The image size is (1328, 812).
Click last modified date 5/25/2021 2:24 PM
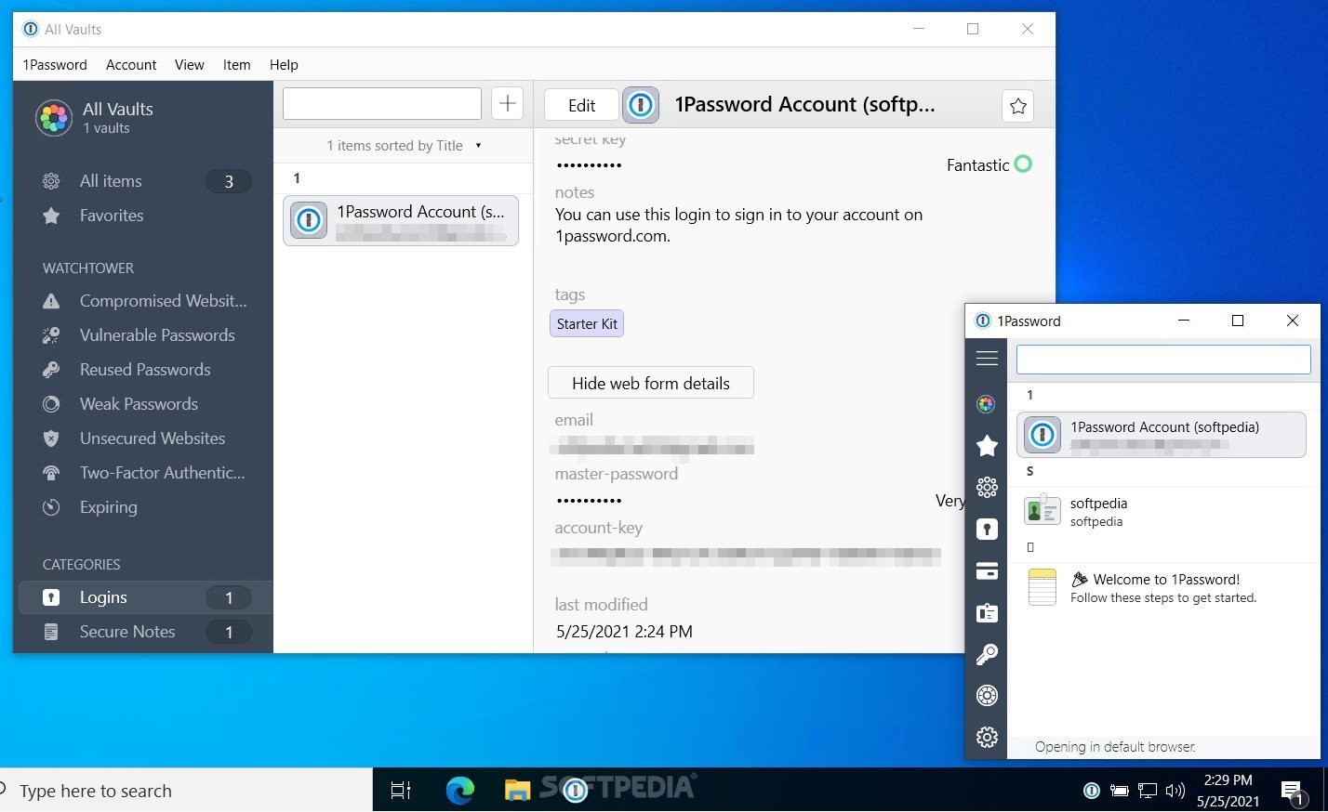pos(624,632)
